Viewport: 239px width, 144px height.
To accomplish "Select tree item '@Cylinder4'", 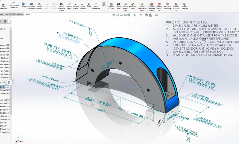I will (x=5, y=61).
